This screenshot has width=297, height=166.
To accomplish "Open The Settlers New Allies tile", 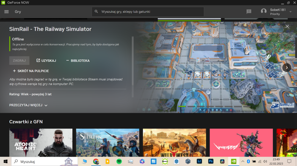I will (x=108, y=143).
